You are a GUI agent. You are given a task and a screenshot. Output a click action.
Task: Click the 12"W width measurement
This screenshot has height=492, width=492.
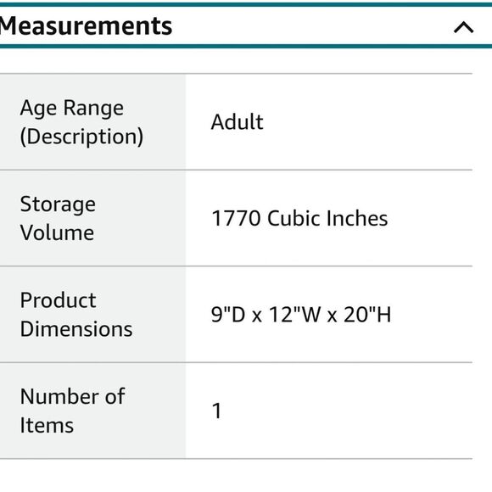click(295, 315)
